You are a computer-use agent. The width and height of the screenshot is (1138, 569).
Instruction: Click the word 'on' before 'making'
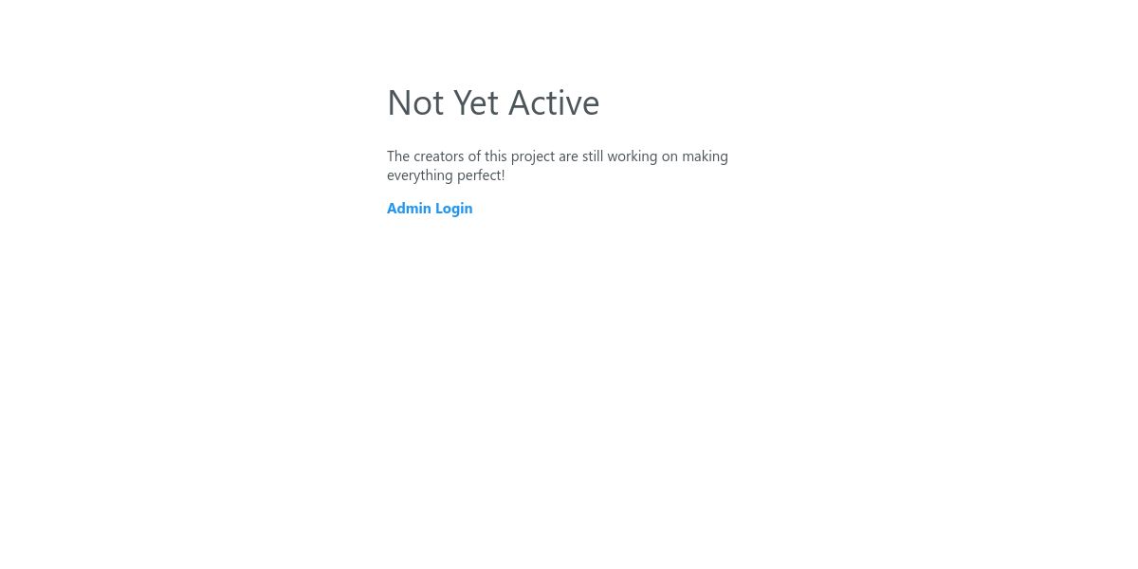coord(670,156)
